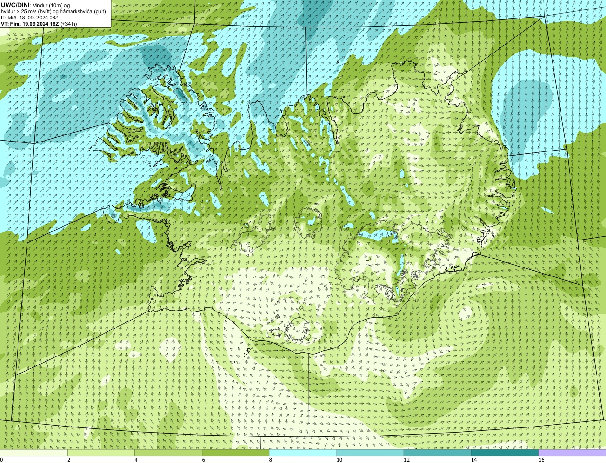606x463 pixels.
Task: Click the 10–12 turquoise legend segment
Action: 370,453
